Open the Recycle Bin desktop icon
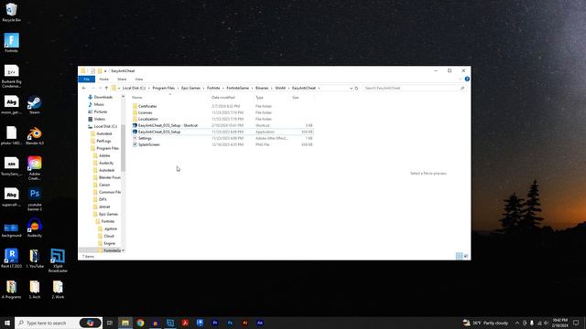The height and width of the screenshot is (329, 586). [x=11, y=12]
